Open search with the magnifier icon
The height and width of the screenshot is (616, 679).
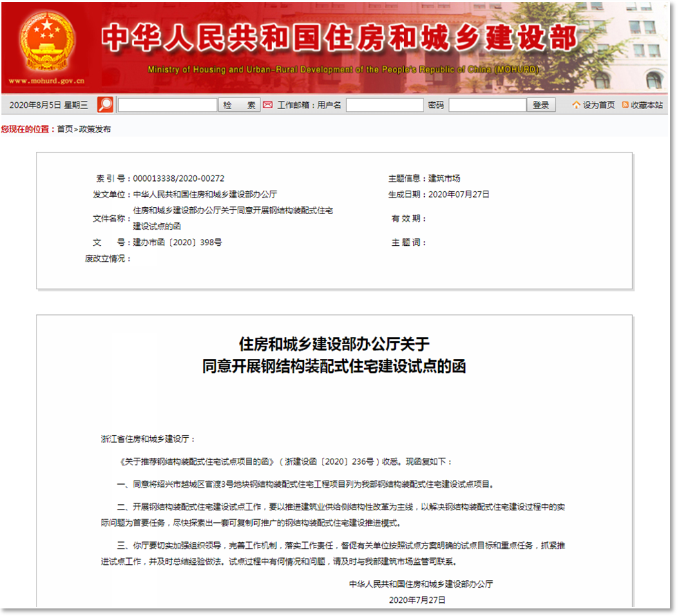coord(104,104)
